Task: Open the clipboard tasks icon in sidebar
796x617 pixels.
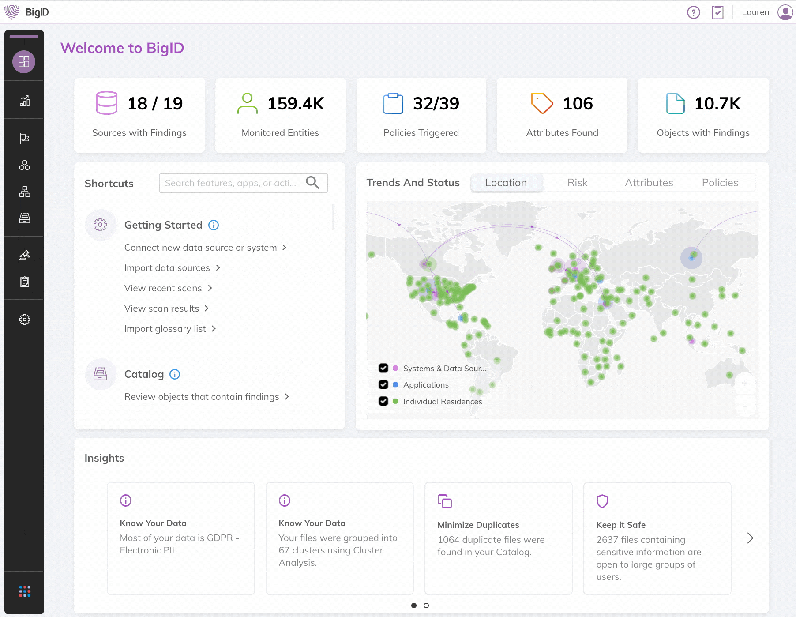Action: (x=25, y=282)
